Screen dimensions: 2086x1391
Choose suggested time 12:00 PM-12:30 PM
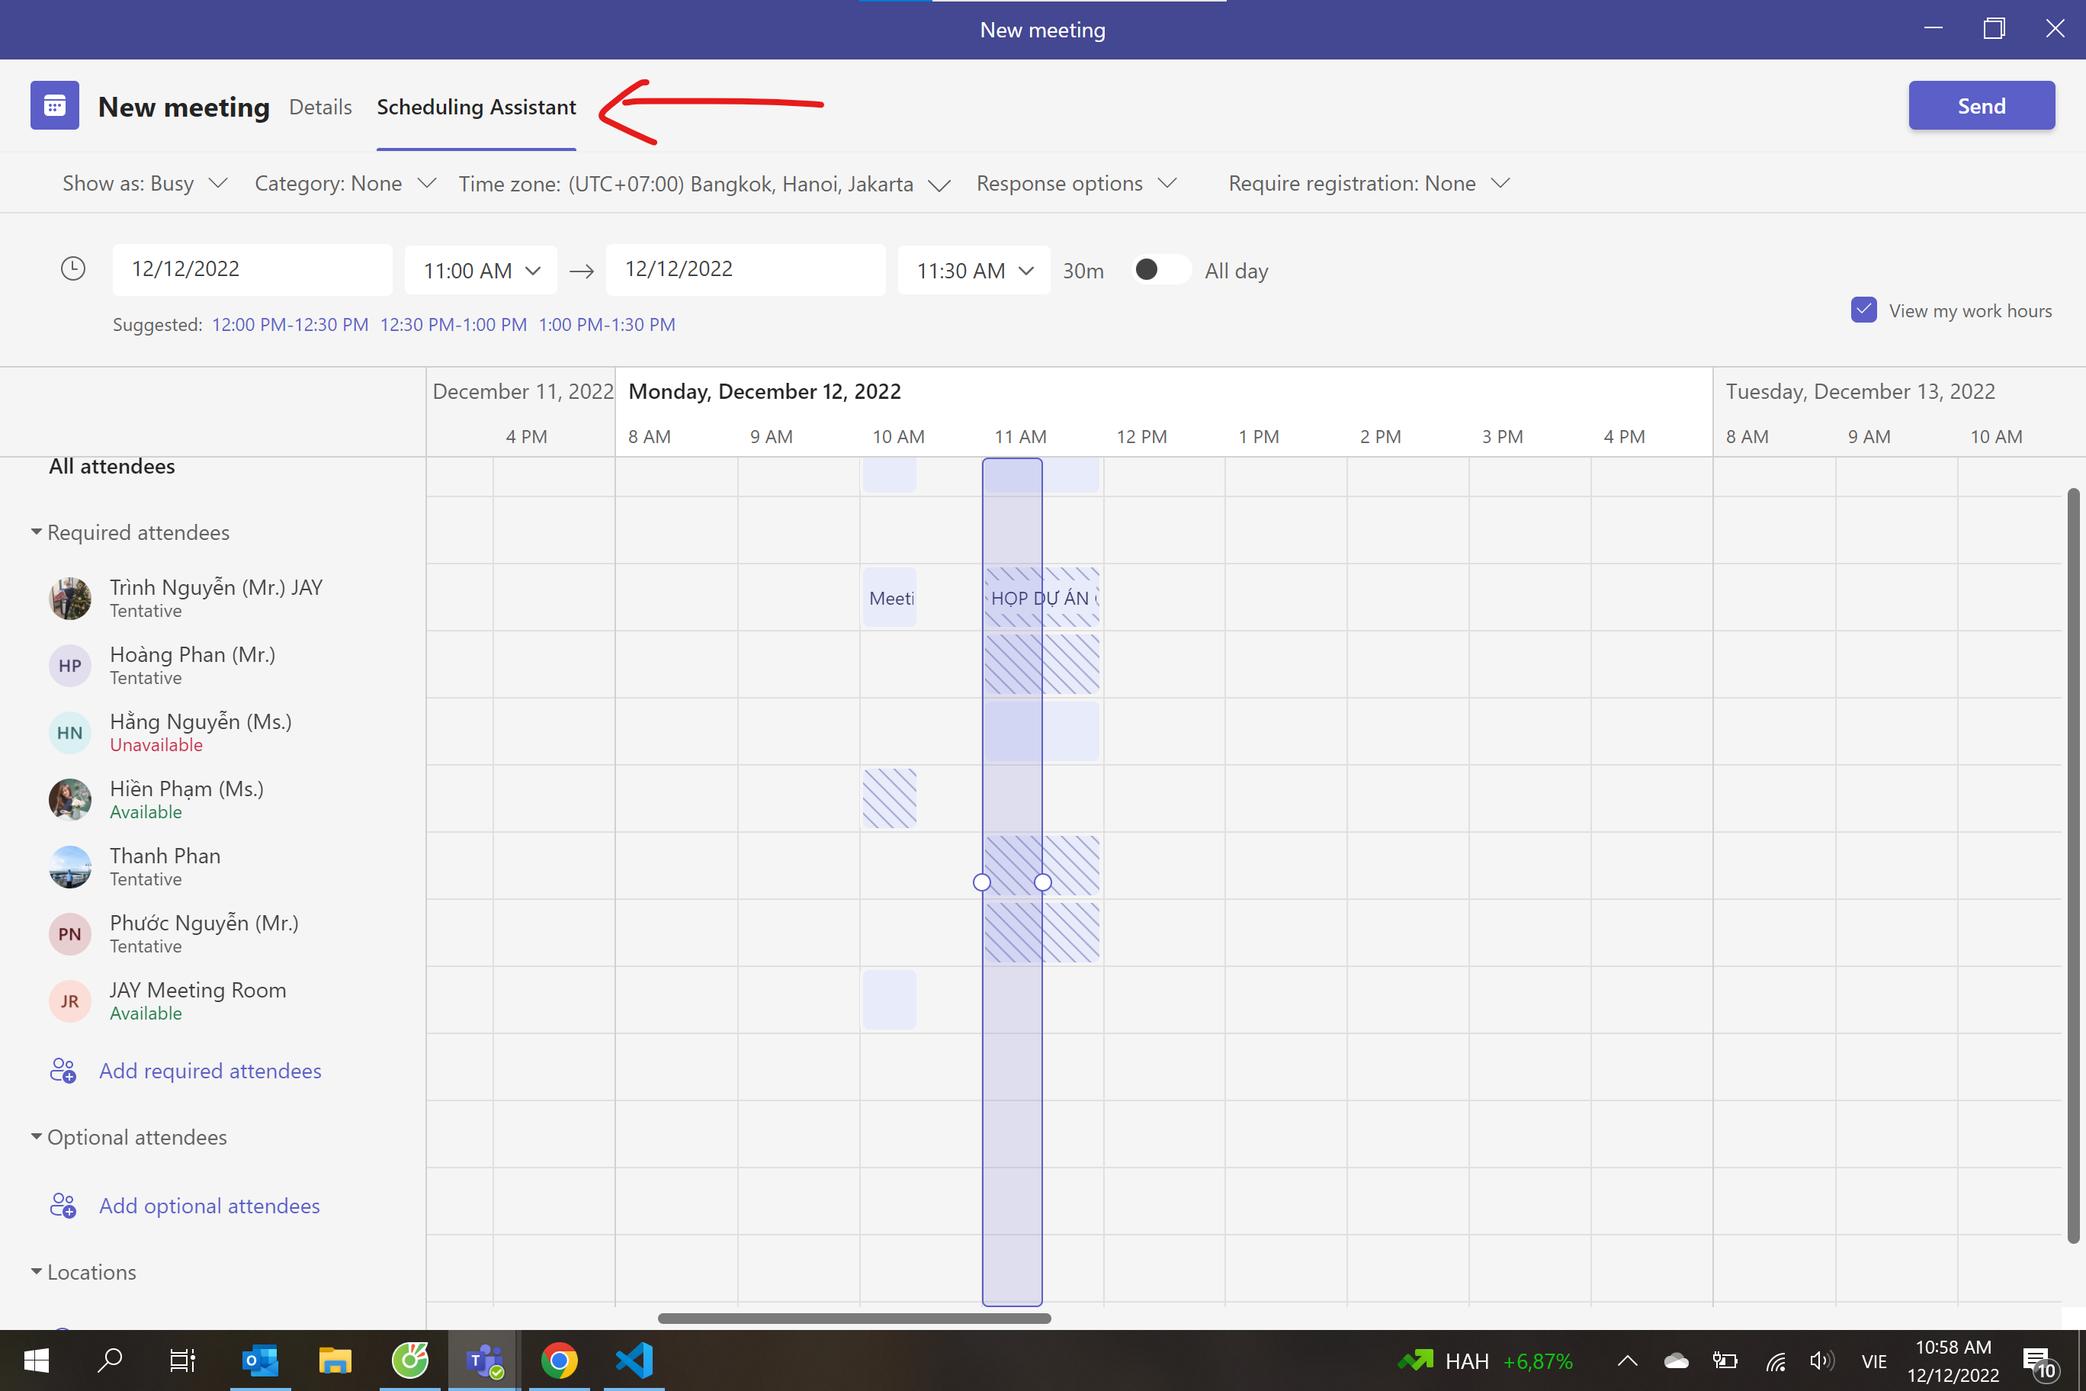pyautogui.click(x=290, y=325)
